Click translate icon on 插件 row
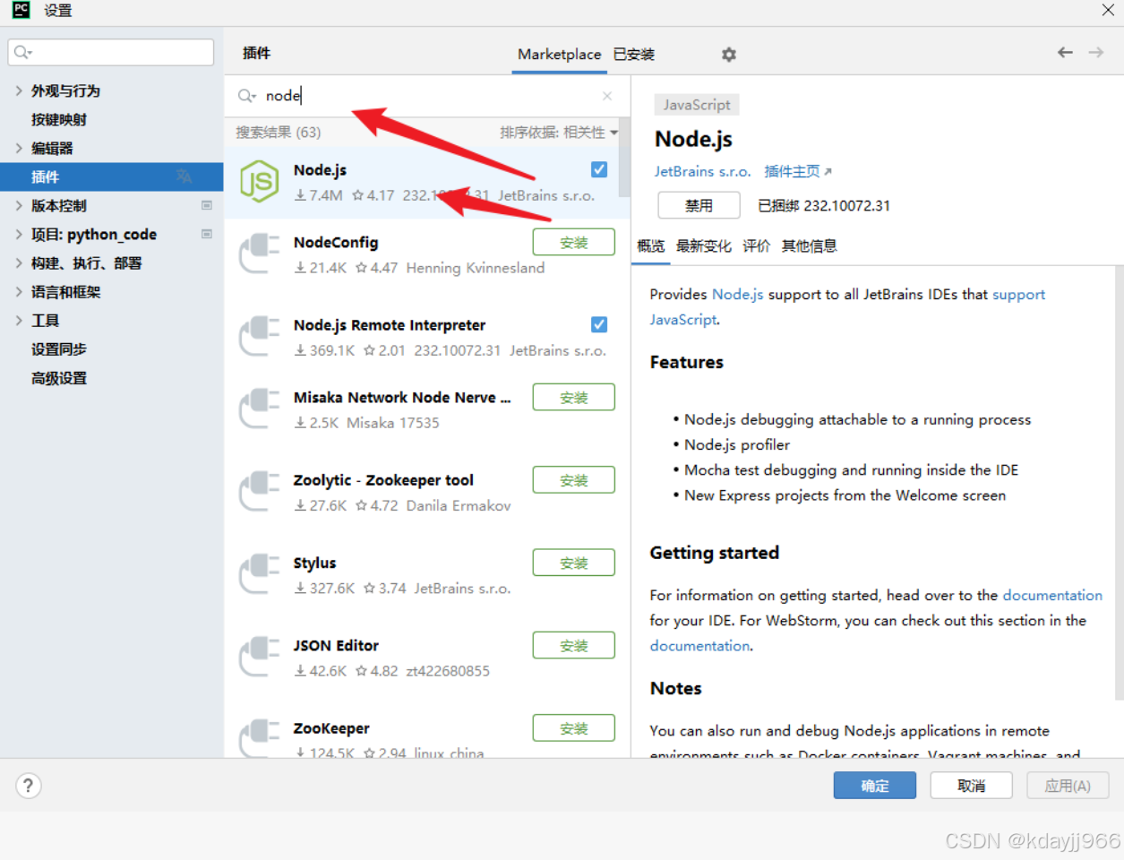This screenshot has height=860, width=1124. point(184,176)
